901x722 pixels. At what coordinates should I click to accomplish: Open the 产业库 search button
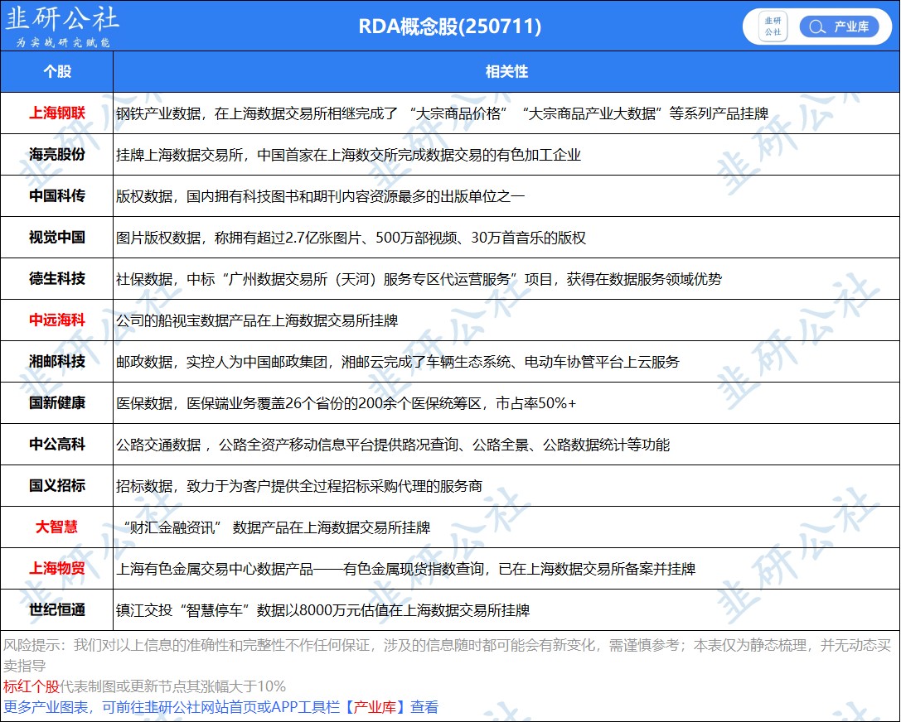pos(839,26)
